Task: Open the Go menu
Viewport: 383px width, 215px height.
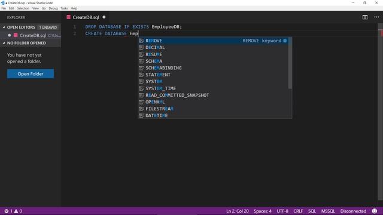Action: [44, 8]
